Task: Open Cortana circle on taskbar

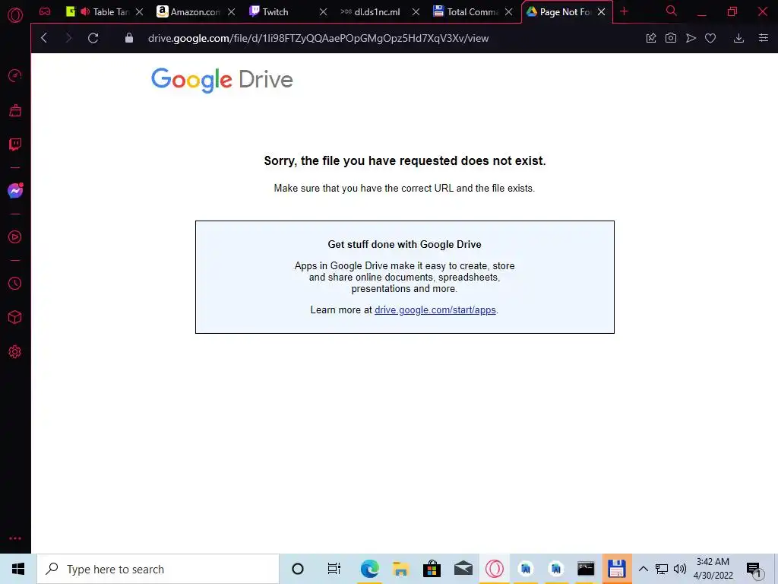Action: 298,569
